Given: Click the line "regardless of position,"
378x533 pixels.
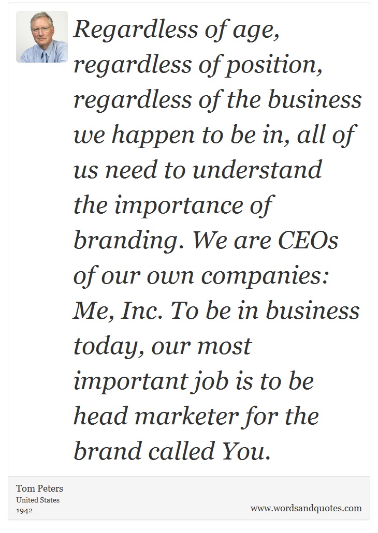Looking at the screenshot, I should [197, 66].
